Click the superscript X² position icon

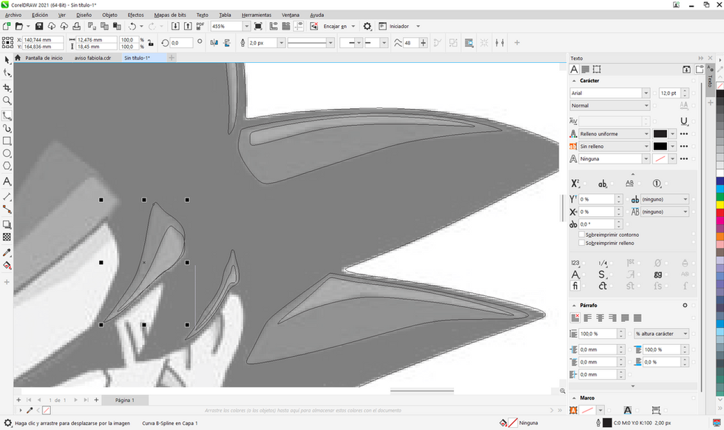[x=575, y=184]
